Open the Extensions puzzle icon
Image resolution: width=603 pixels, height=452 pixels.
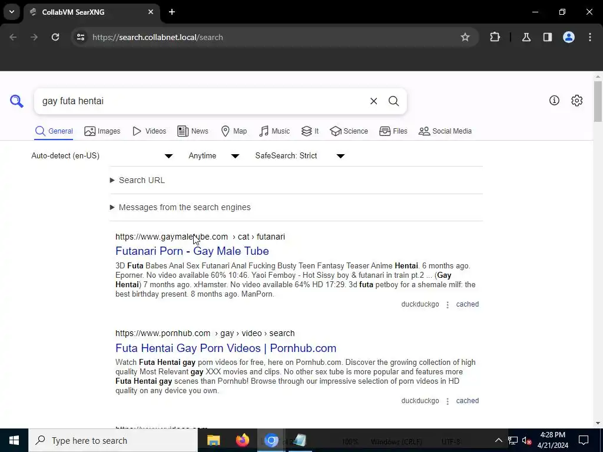495,37
